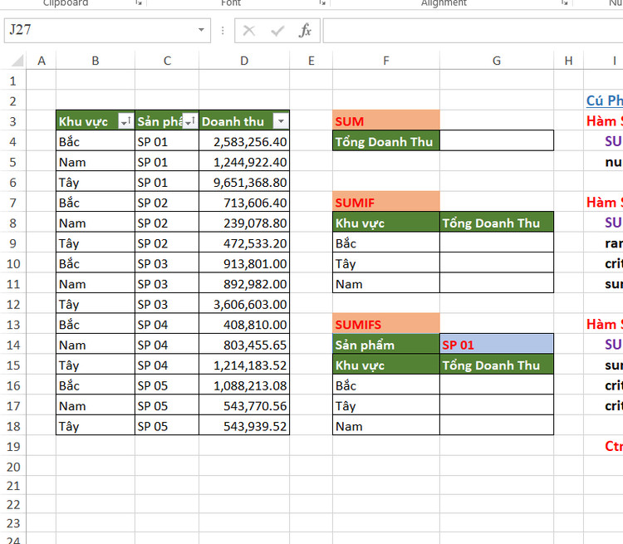Screen dimensions: 623x544
Task: Open Alignment group dialog launcher
Action: pos(565,2)
